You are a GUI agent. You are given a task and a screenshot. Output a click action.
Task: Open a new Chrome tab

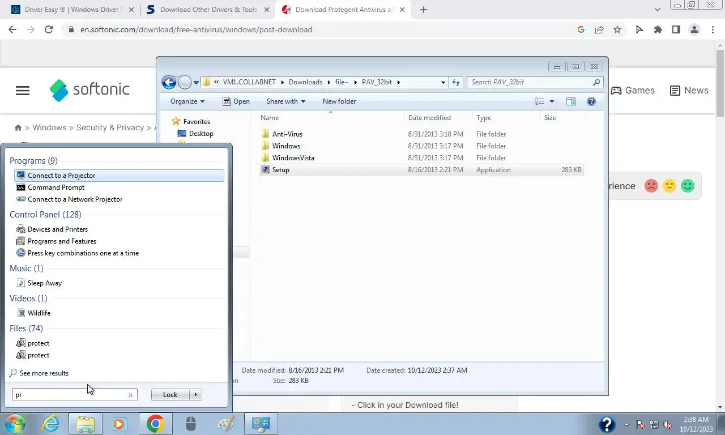(x=424, y=10)
